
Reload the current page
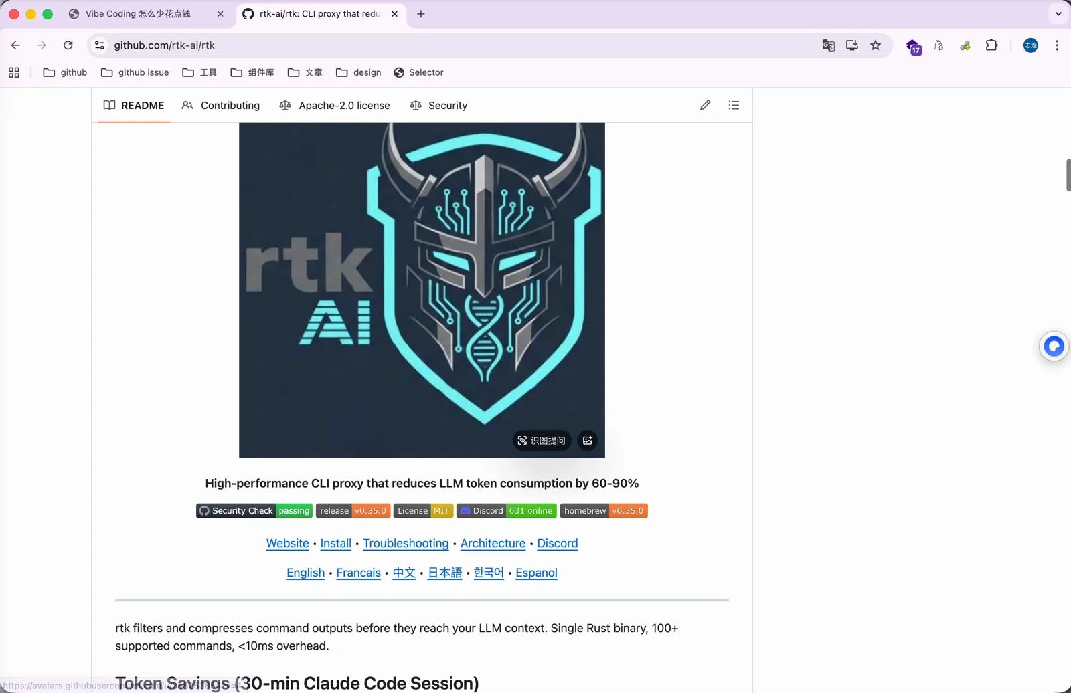(x=68, y=45)
